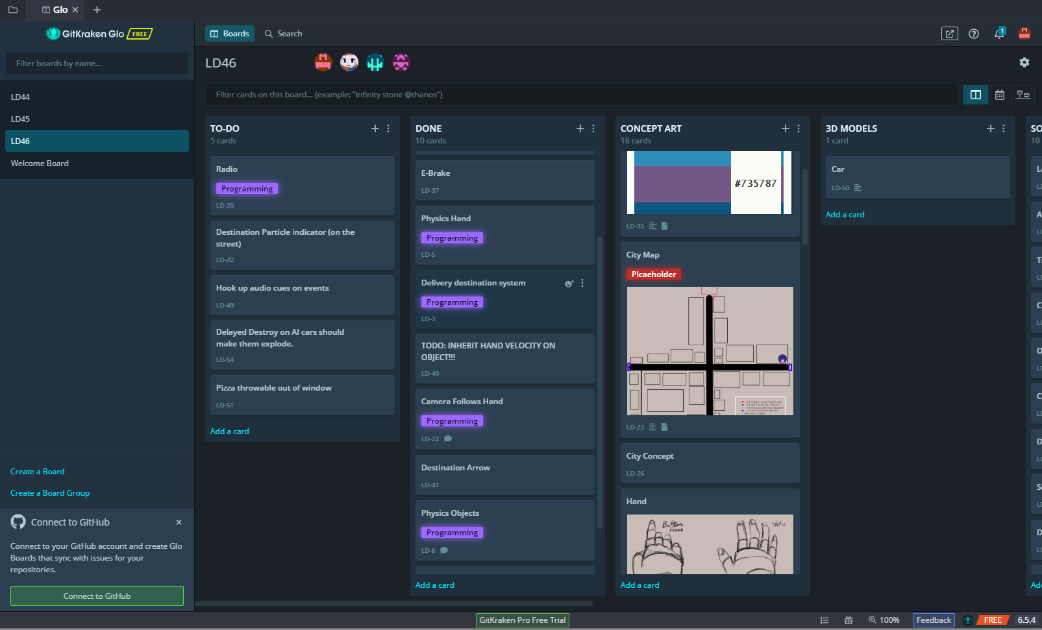Click the Feedback button in status bar
The width and height of the screenshot is (1042, 630).
(x=934, y=620)
